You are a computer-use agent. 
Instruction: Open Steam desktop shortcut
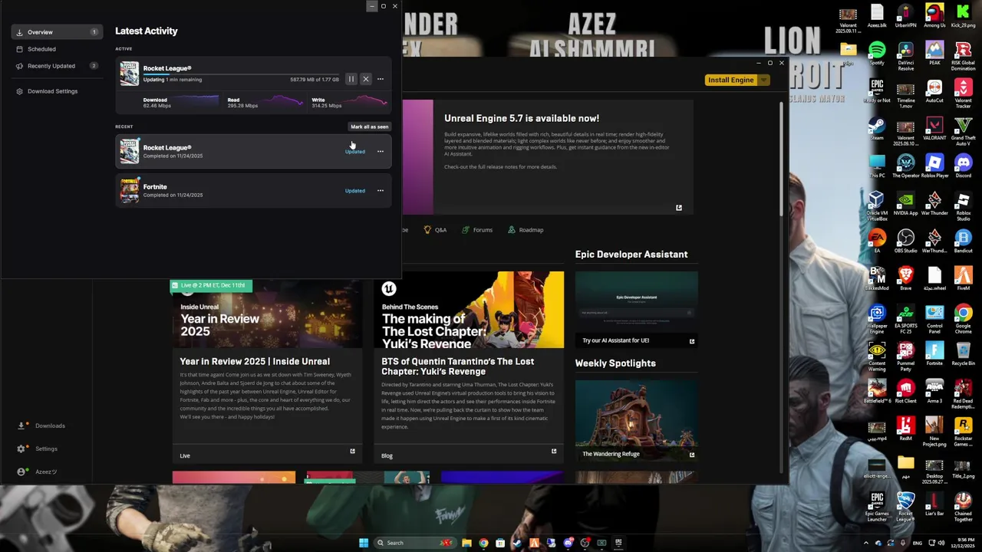point(877,129)
